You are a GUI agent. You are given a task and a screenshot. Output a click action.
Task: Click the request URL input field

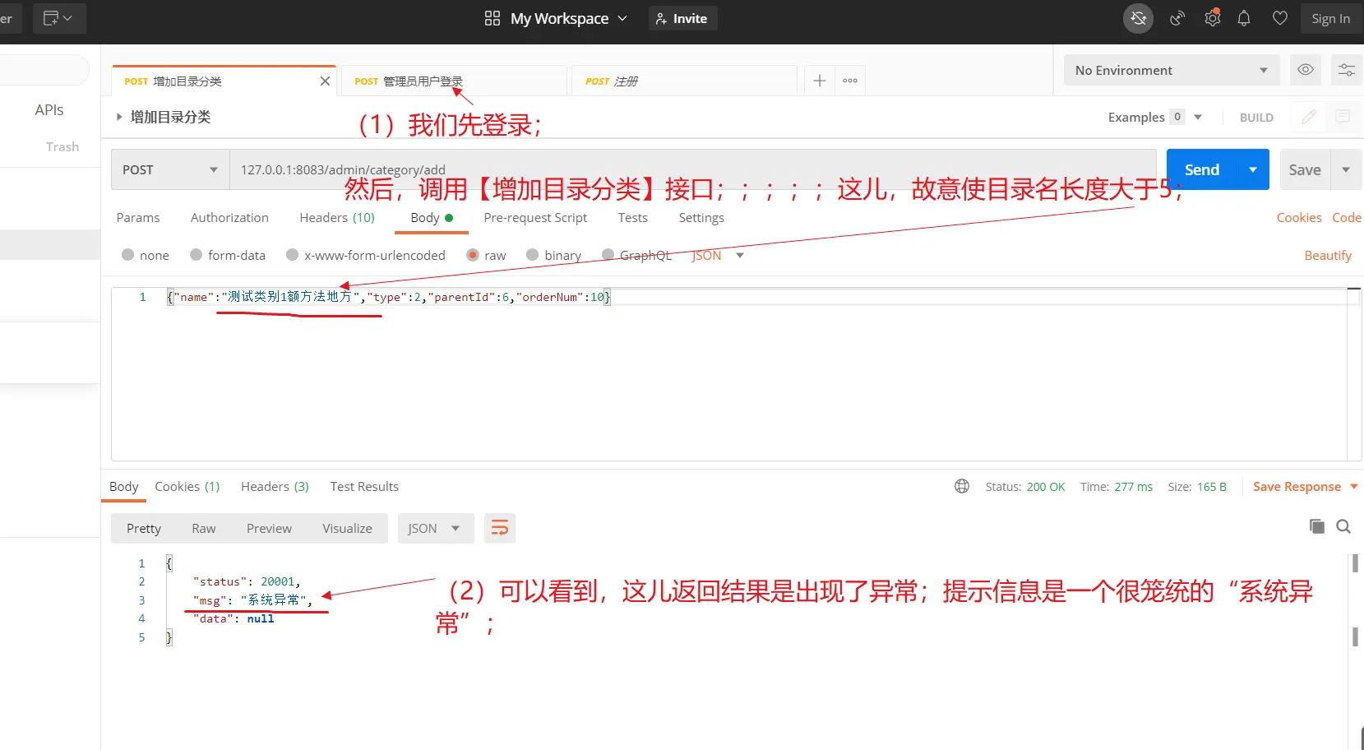click(x=691, y=169)
